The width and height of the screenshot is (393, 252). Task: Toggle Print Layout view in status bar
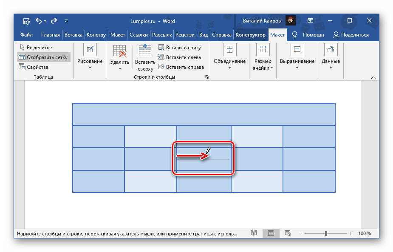[x=270, y=233]
